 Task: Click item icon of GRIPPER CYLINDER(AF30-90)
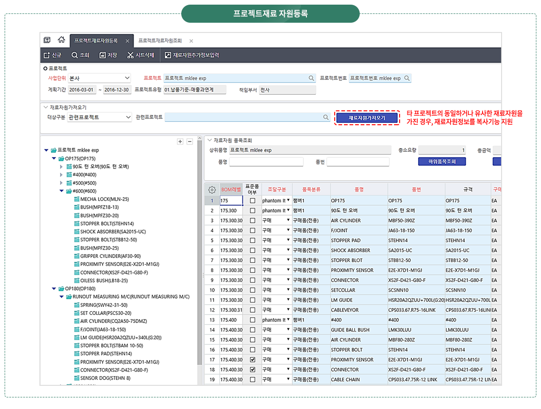coord(76,256)
